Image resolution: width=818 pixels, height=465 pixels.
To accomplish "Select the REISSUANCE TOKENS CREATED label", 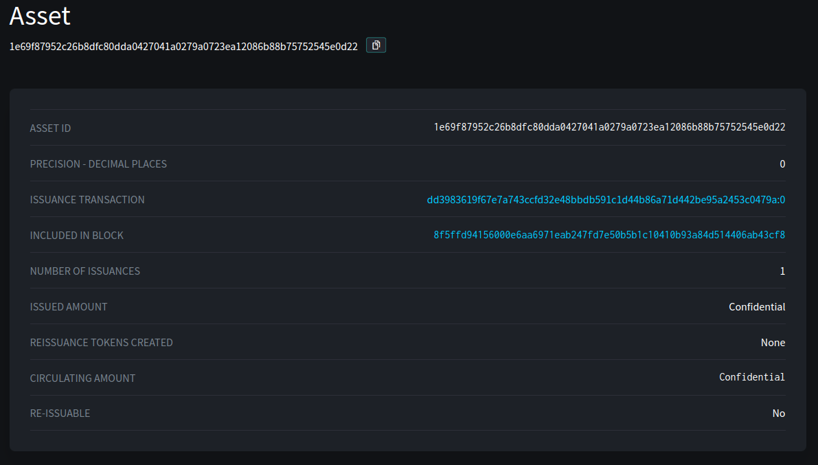I will [x=102, y=343].
